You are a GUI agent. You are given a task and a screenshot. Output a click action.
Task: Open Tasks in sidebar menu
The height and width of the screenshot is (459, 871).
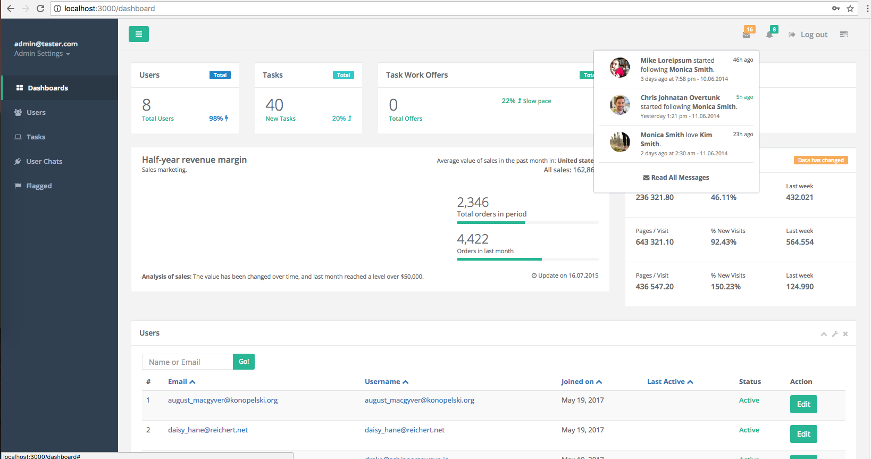tap(60, 137)
